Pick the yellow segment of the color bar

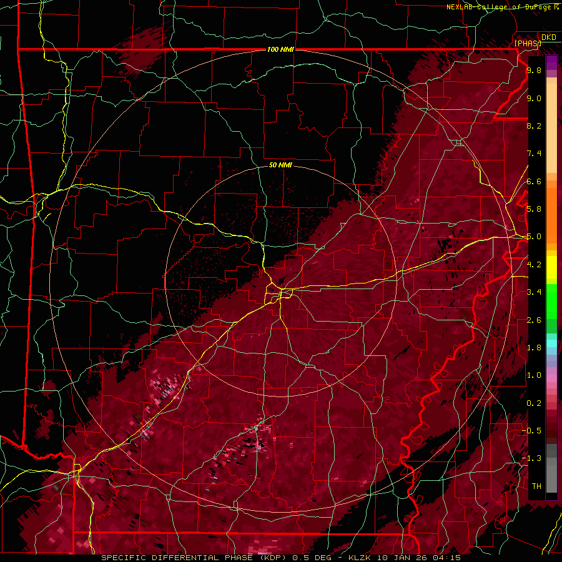(x=551, y=267)
